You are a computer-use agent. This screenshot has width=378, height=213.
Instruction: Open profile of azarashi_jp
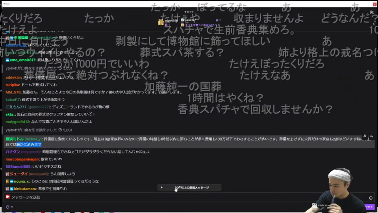[16, 45]
